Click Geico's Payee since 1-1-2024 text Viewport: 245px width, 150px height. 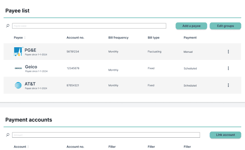click(37, 71)
